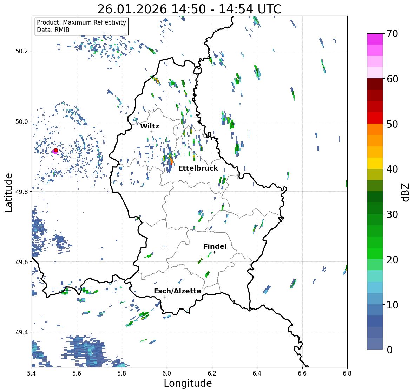Click the colorbar tick label 50

[392, 124]
